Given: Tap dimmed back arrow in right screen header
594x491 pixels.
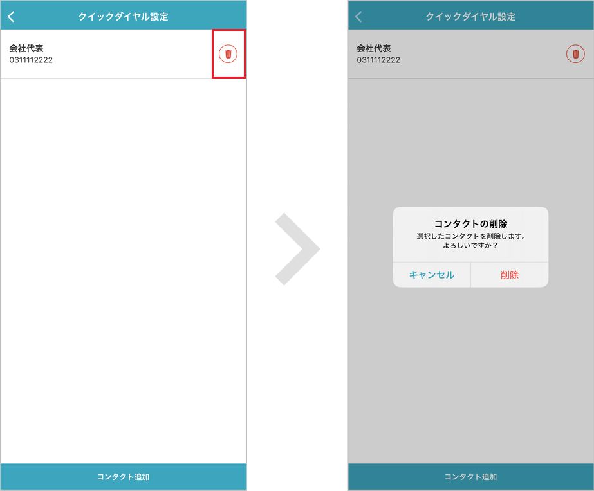Looking at the screenshot, I should click(358, 16).
